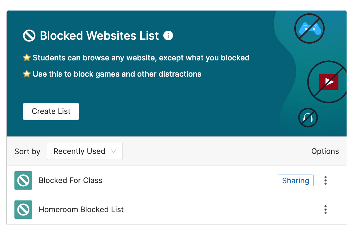The image size is (358, 241).
Task: Click the crossed-out headphones icon
Action: pos(307,117)
